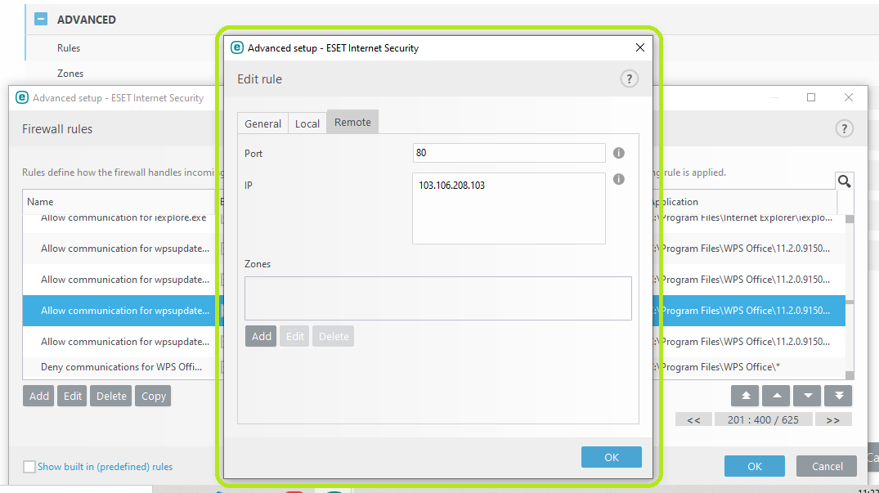879x493 pixels.
Task: Cancel the Firewall rules window
Action: pyautogui.click(x=827, y=466)
